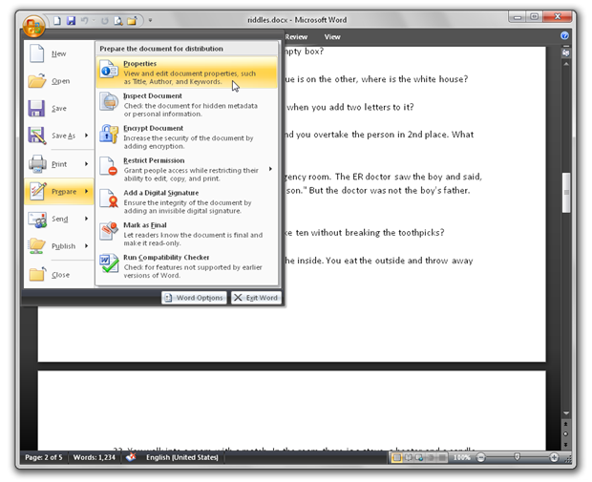Click the Undo arrow in Quick Access Toolbar

[x=84, y=20]
